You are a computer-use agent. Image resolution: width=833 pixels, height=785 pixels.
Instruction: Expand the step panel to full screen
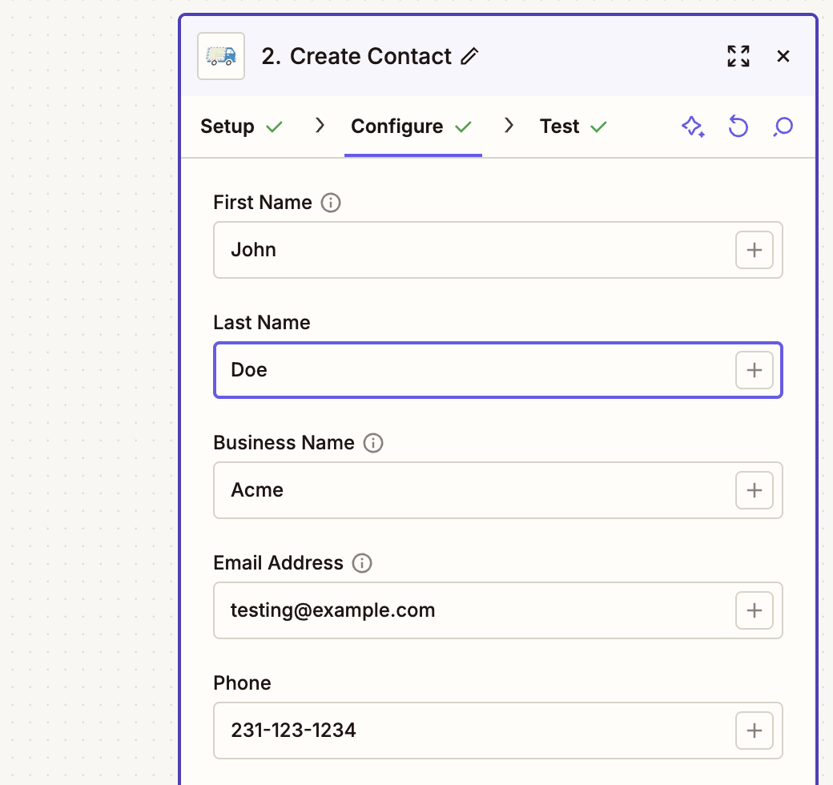point(738,56)
